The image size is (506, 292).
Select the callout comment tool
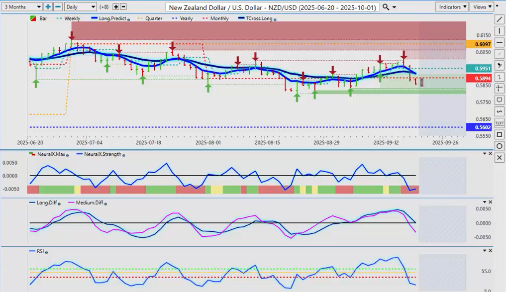pos(500,99)
